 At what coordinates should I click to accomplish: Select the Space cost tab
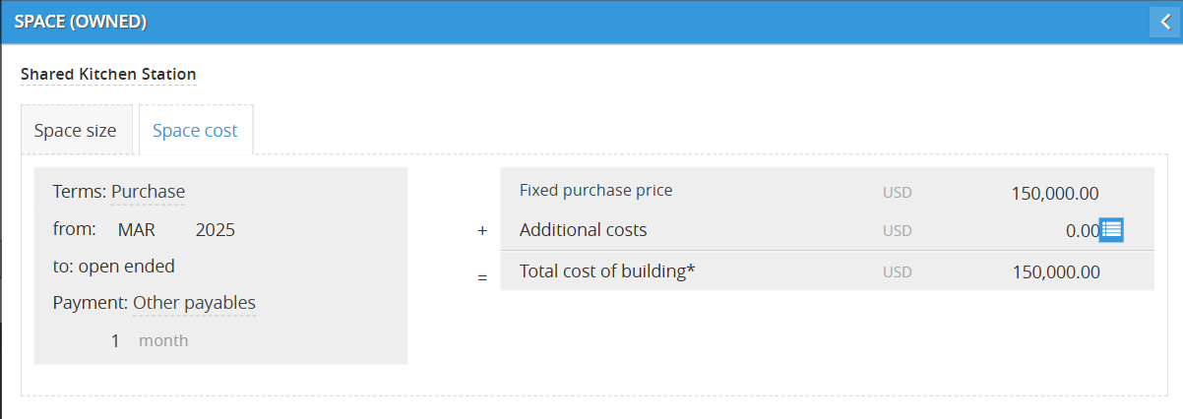(x=195, y=131)
